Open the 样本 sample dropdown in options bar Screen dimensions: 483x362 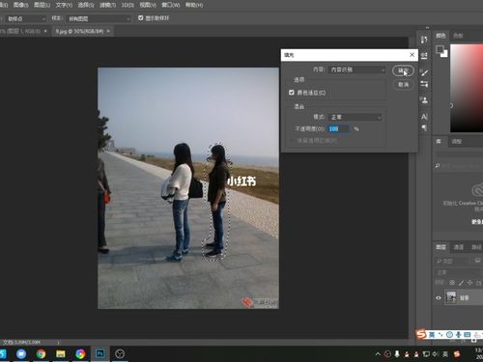99,19
